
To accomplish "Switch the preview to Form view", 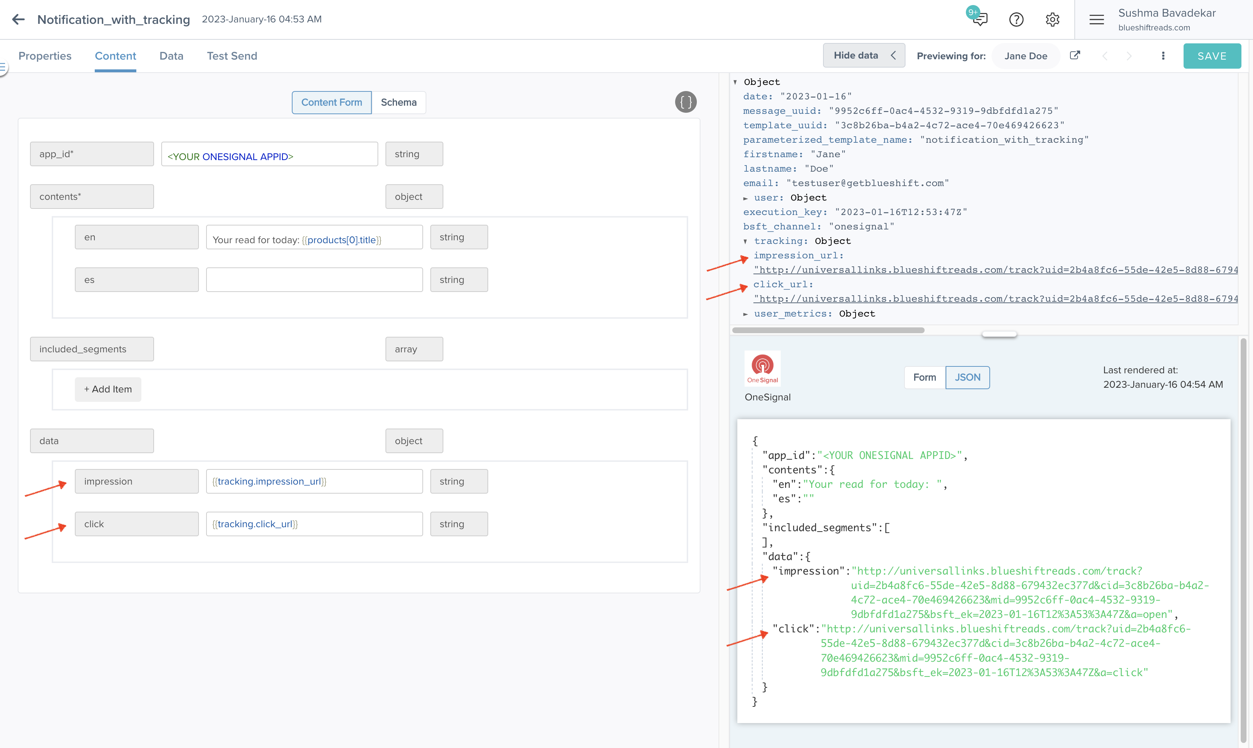I will coord(924,377).
